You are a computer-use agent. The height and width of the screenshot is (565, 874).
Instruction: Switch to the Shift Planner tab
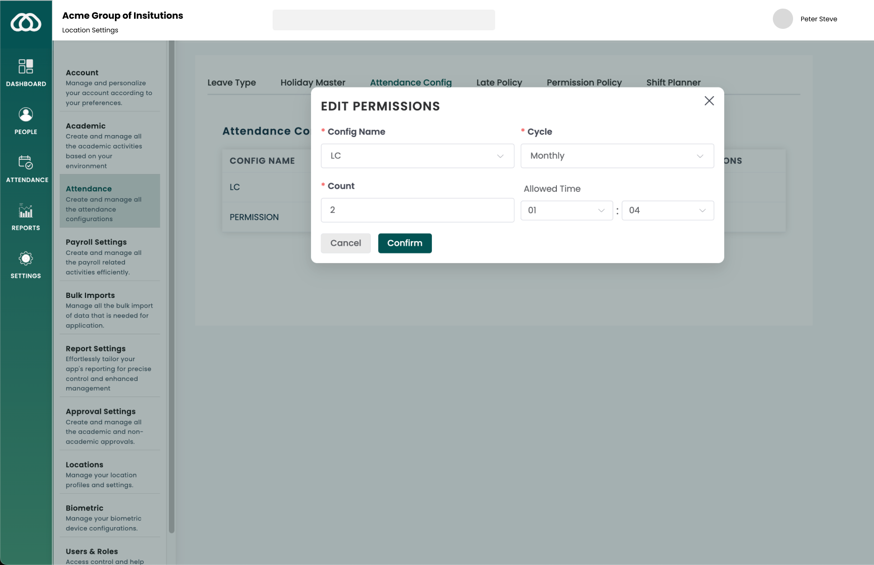pyautogui.click(x=673, y=82)
